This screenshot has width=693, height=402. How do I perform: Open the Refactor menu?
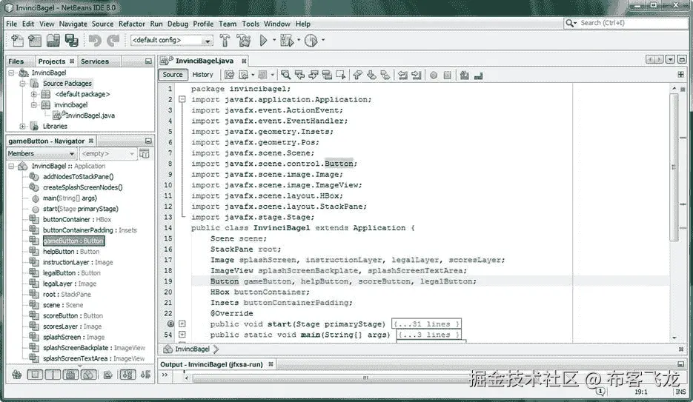pos(132,24)
